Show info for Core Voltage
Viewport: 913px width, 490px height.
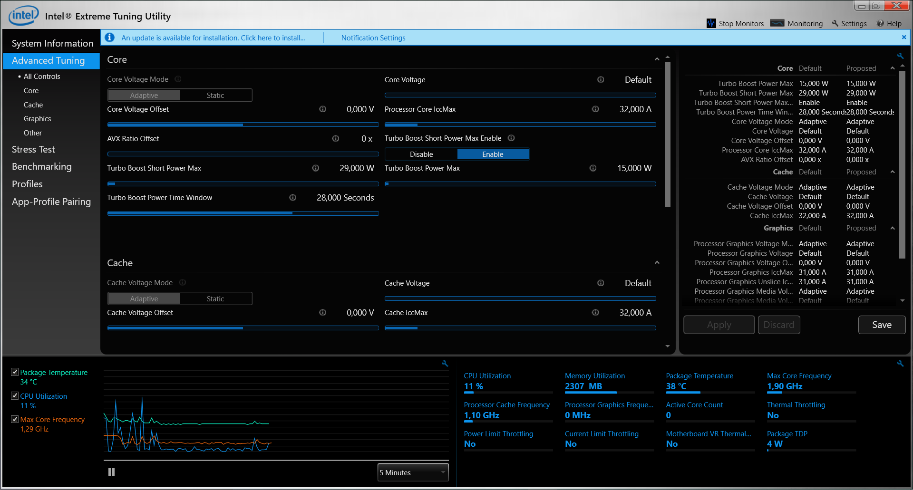coord(601,79)
